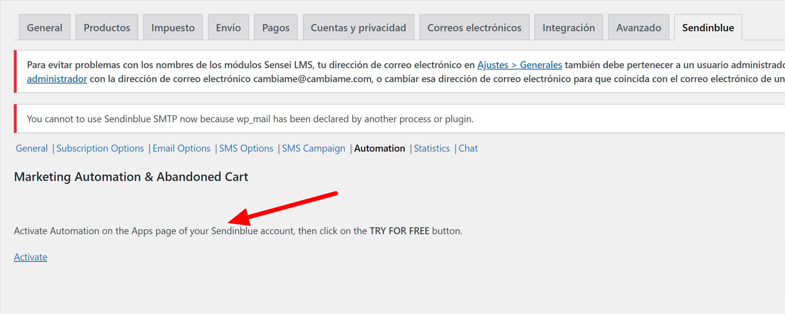Click the Activate automation link
785x314 pixels.
(31, 257)
